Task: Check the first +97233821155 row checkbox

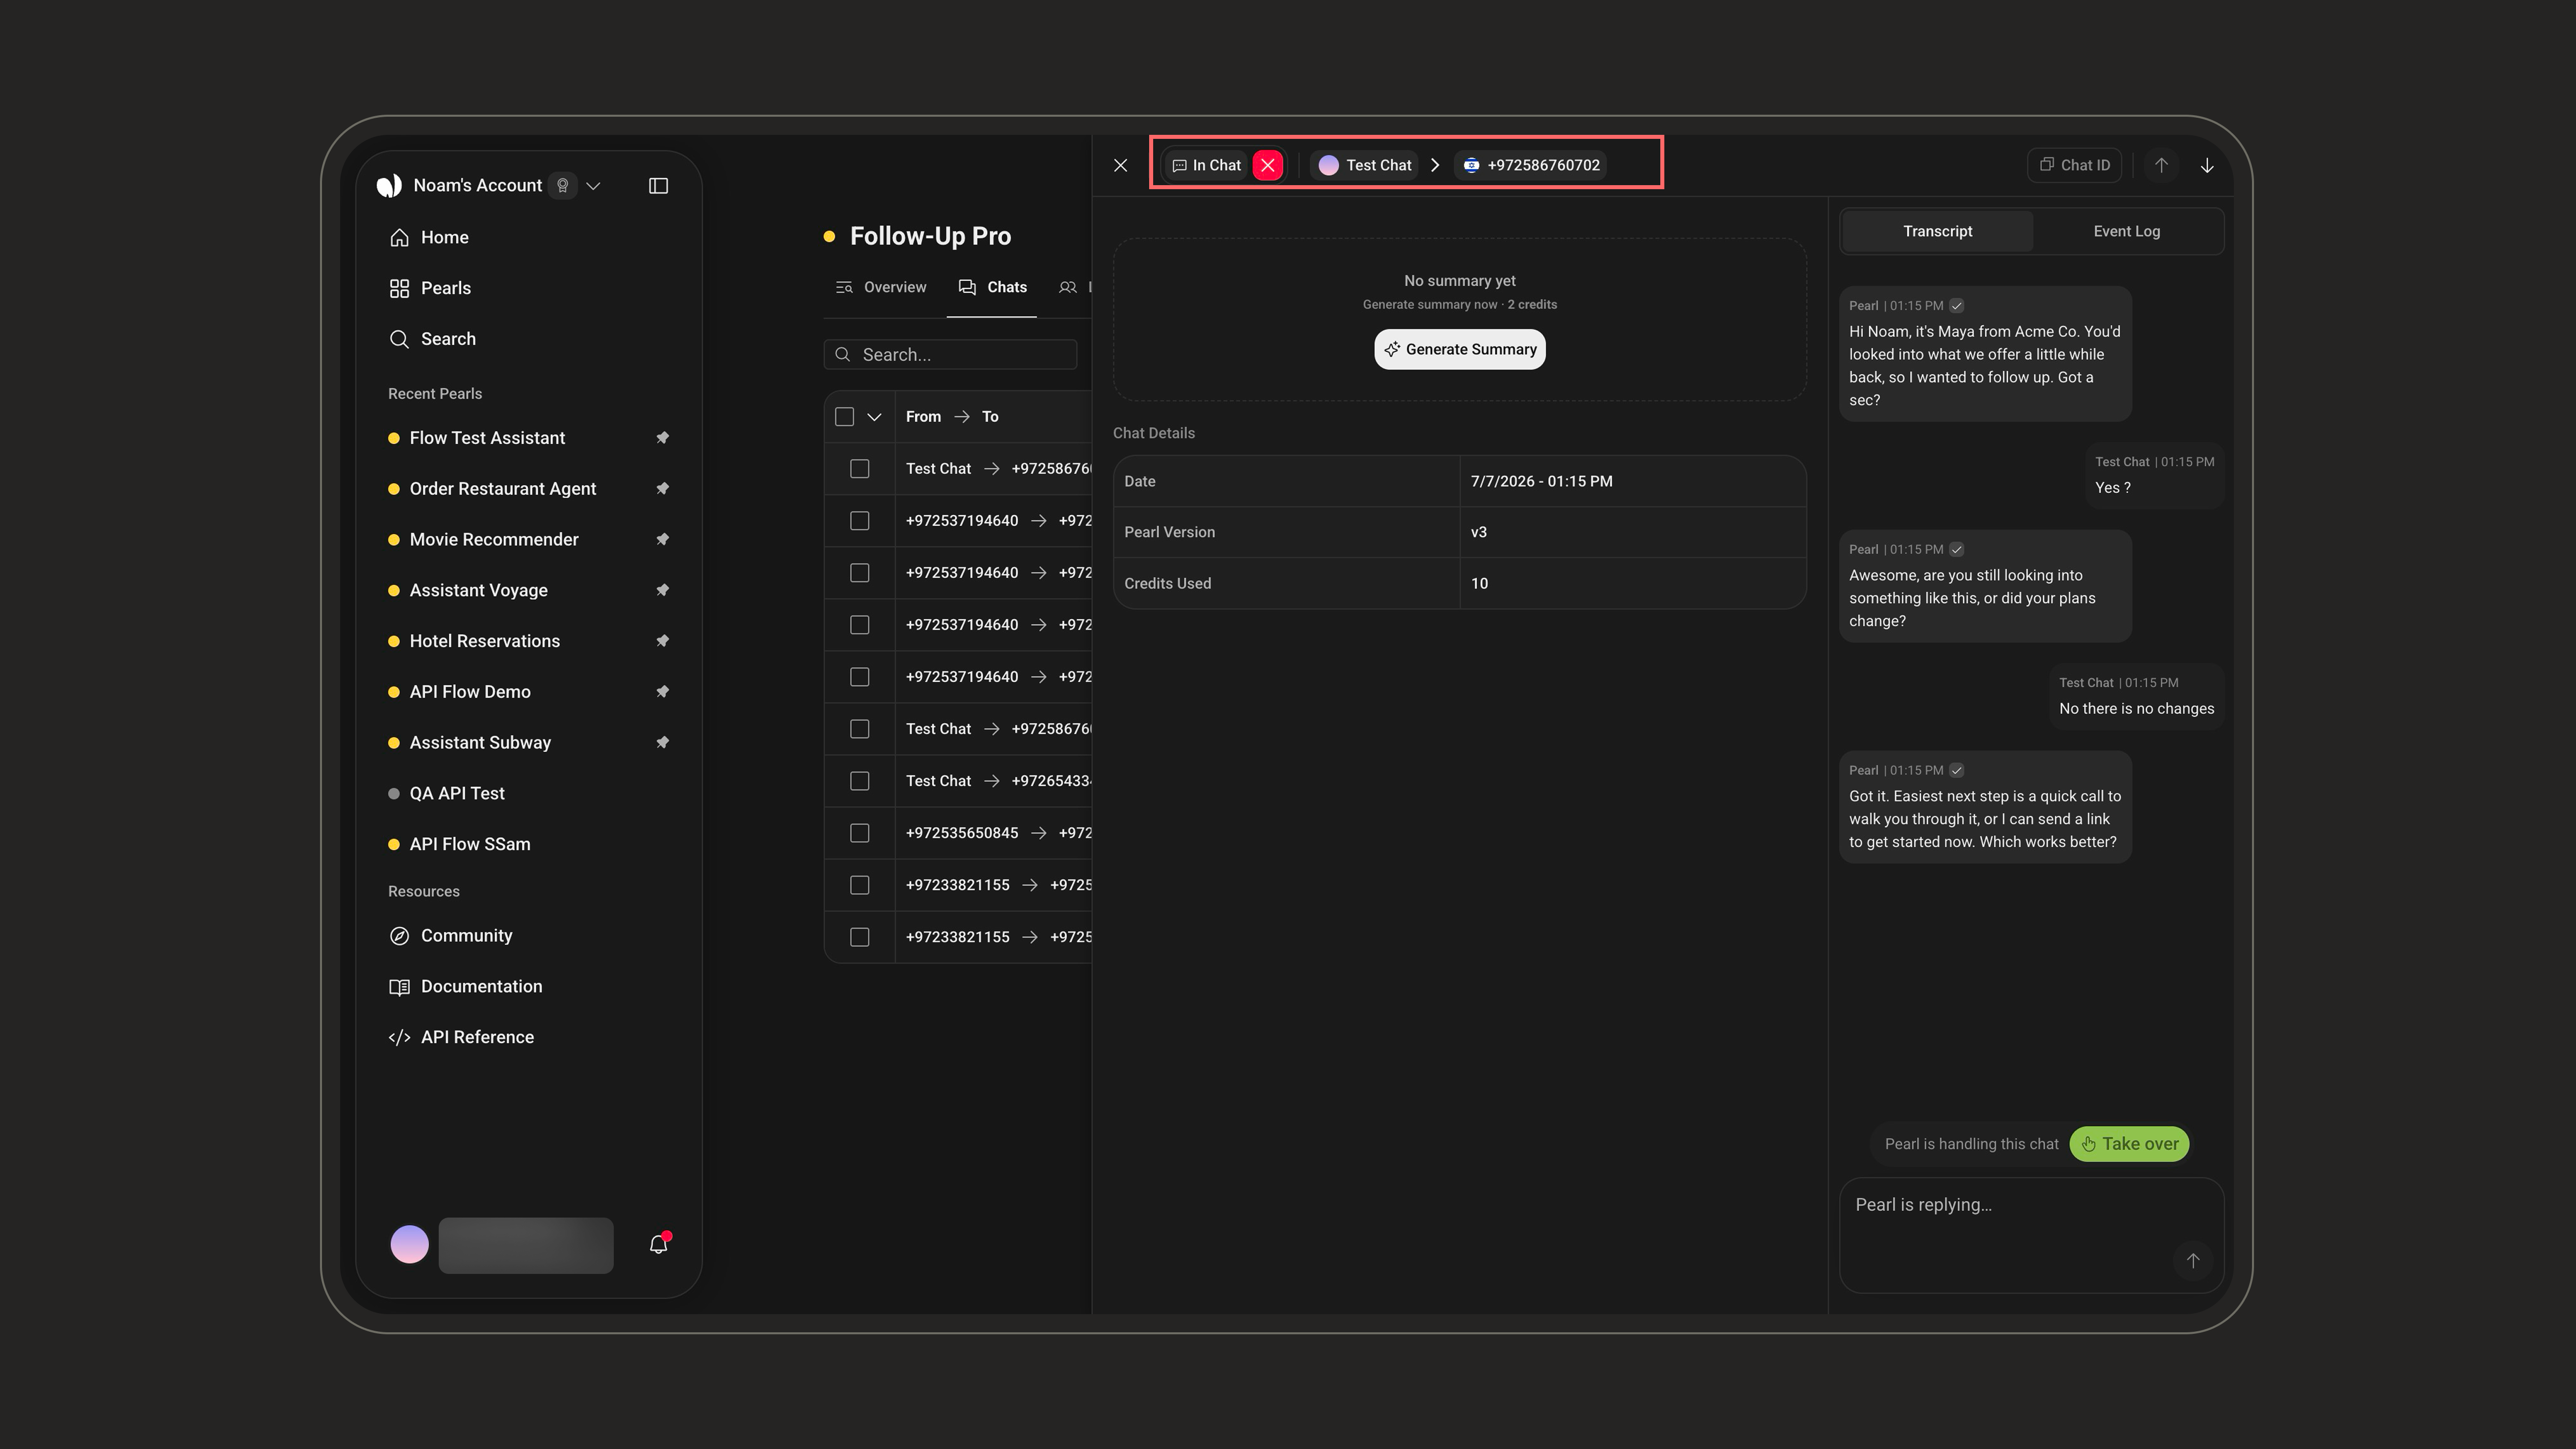Action: click(859, 885)
